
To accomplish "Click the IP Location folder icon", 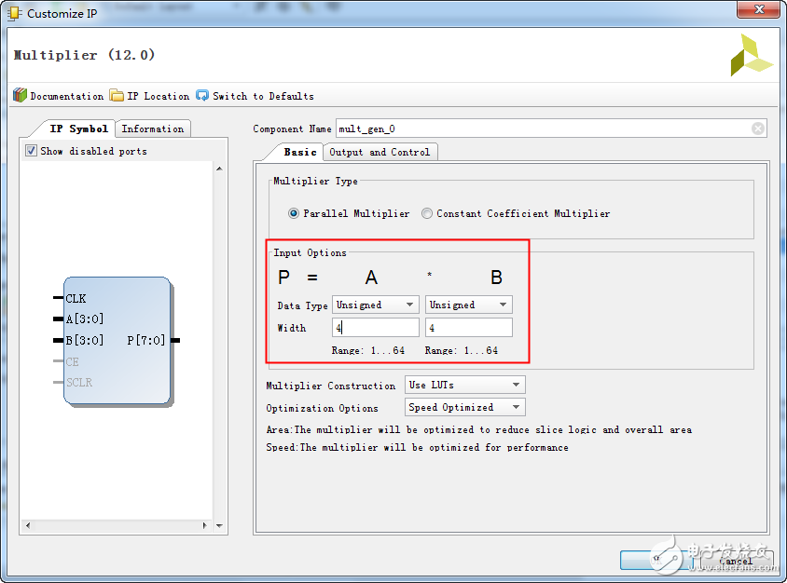I will point(117,95).
